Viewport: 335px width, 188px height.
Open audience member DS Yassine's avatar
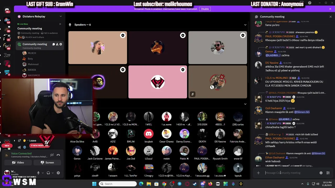tap(220, 134)
